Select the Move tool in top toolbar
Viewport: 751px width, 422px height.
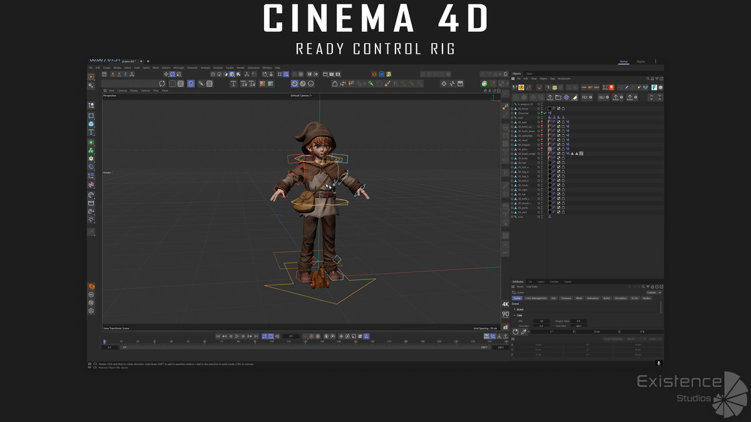(x=166, y=74)
